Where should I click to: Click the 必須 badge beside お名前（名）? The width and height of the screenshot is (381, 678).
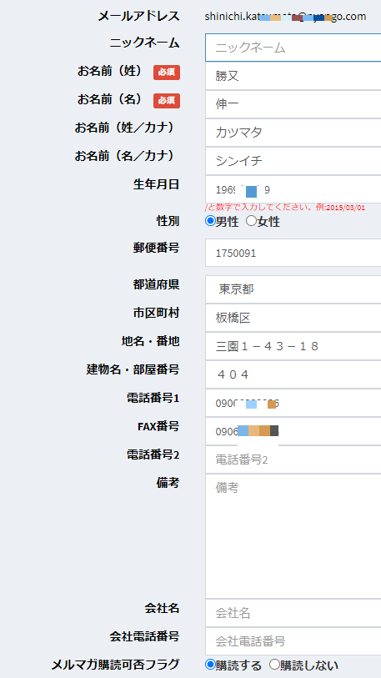click(167, 101)
